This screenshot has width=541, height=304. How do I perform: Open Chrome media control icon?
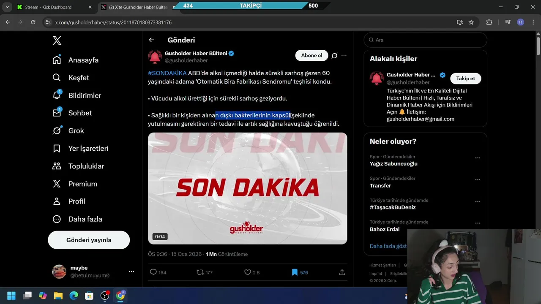tap(508, 22)
